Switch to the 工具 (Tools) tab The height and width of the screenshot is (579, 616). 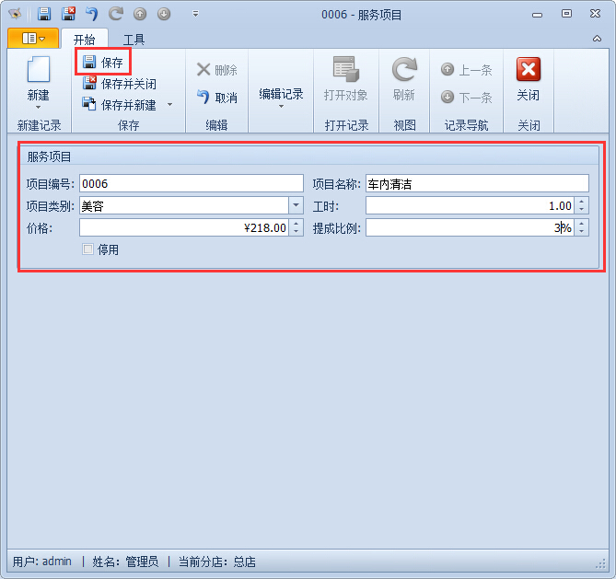tap(134, 40)
